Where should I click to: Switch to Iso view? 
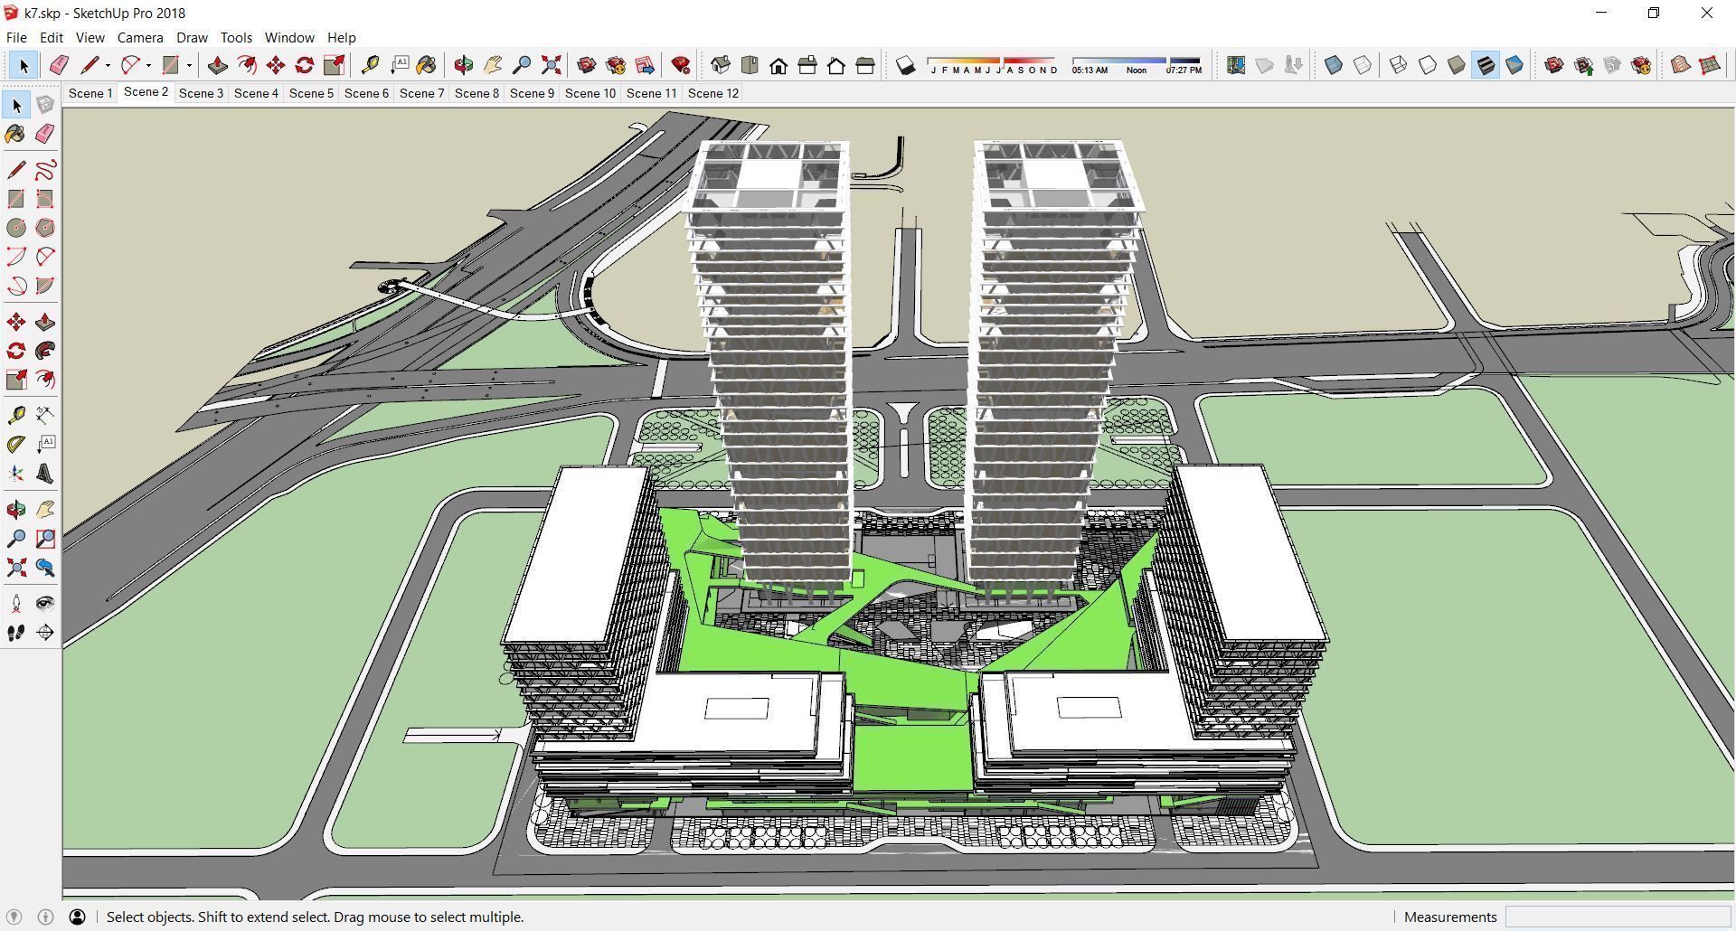pos(721,65)
